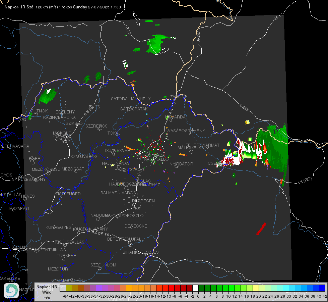Click the DERECSKE label
Viewport: 328px width, 302px height.
point(136,226)
